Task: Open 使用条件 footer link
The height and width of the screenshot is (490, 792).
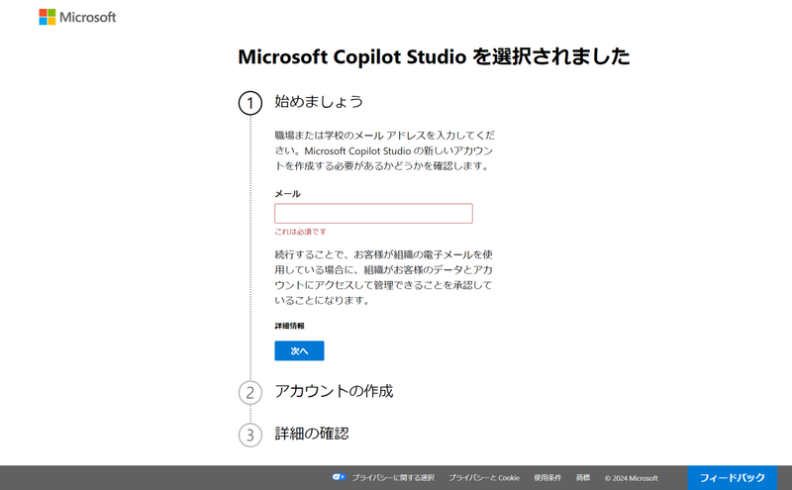Action: (547, 478)
